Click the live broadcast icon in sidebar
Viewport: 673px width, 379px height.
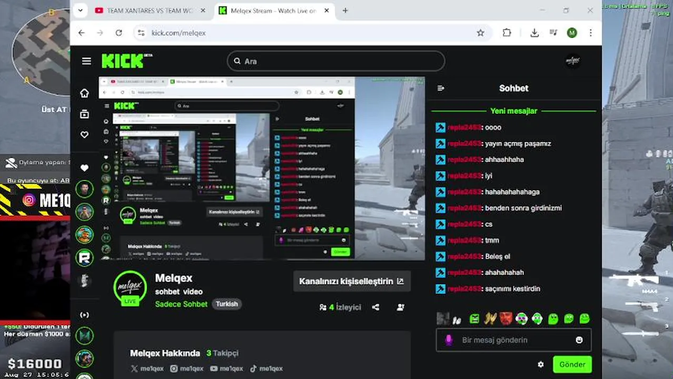tap(84, 315)
